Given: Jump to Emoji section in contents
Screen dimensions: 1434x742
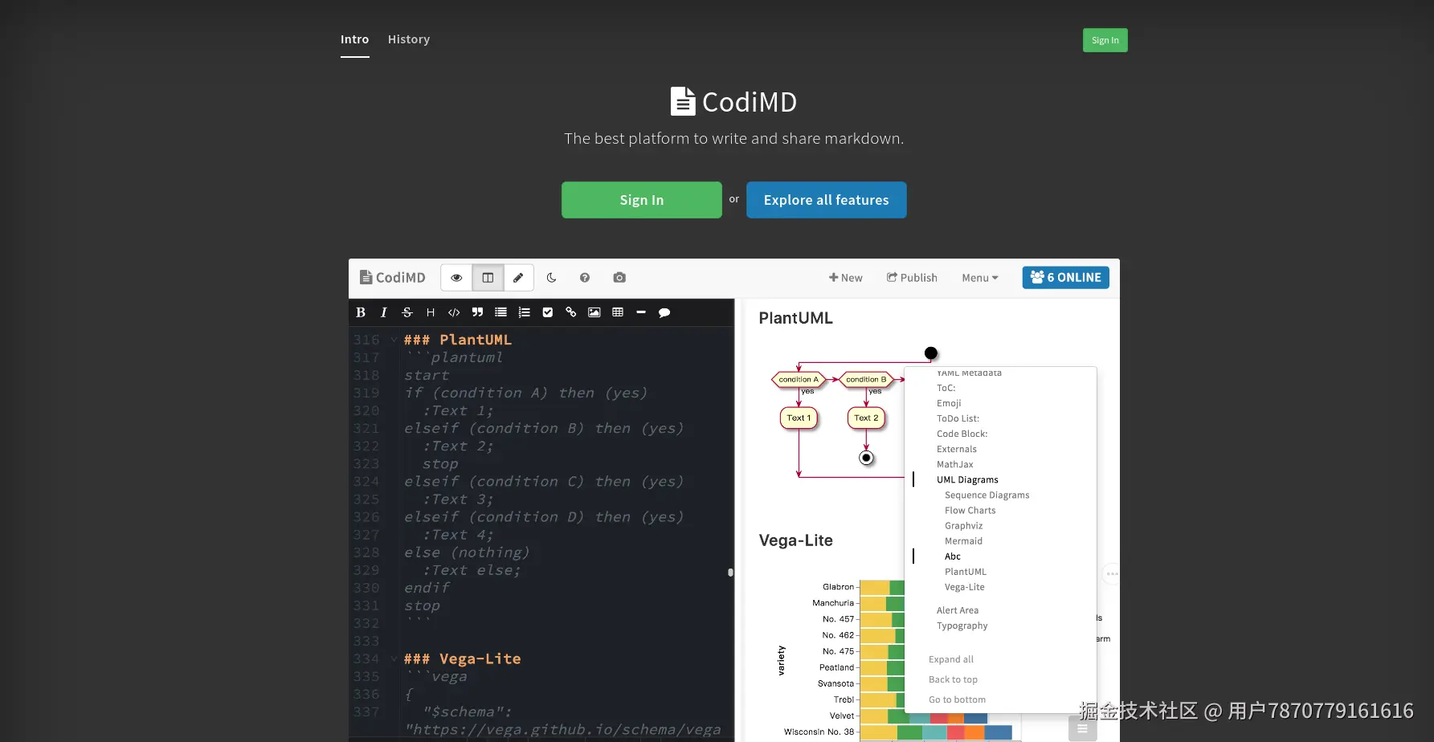Looking at the screenshot, I should 949,403.
